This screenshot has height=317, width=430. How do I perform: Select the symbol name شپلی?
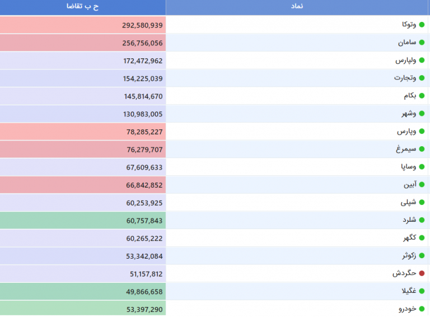[408, 202]
